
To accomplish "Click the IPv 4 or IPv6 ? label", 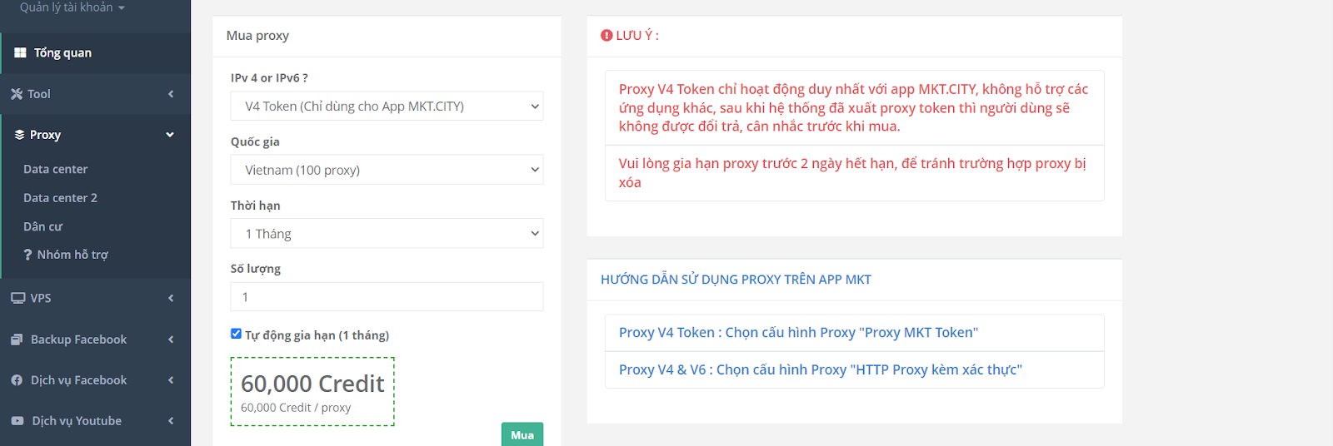I will click(269, 78).
